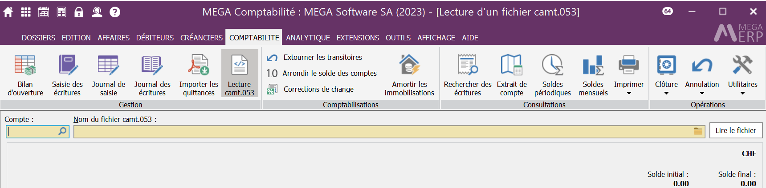This screenshot has height=188, width=766.
Task: Click the Lire le fichier button
Action: (x=736, y=130)
